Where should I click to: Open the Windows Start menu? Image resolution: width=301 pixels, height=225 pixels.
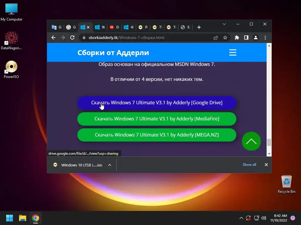[x=9, y=218]
